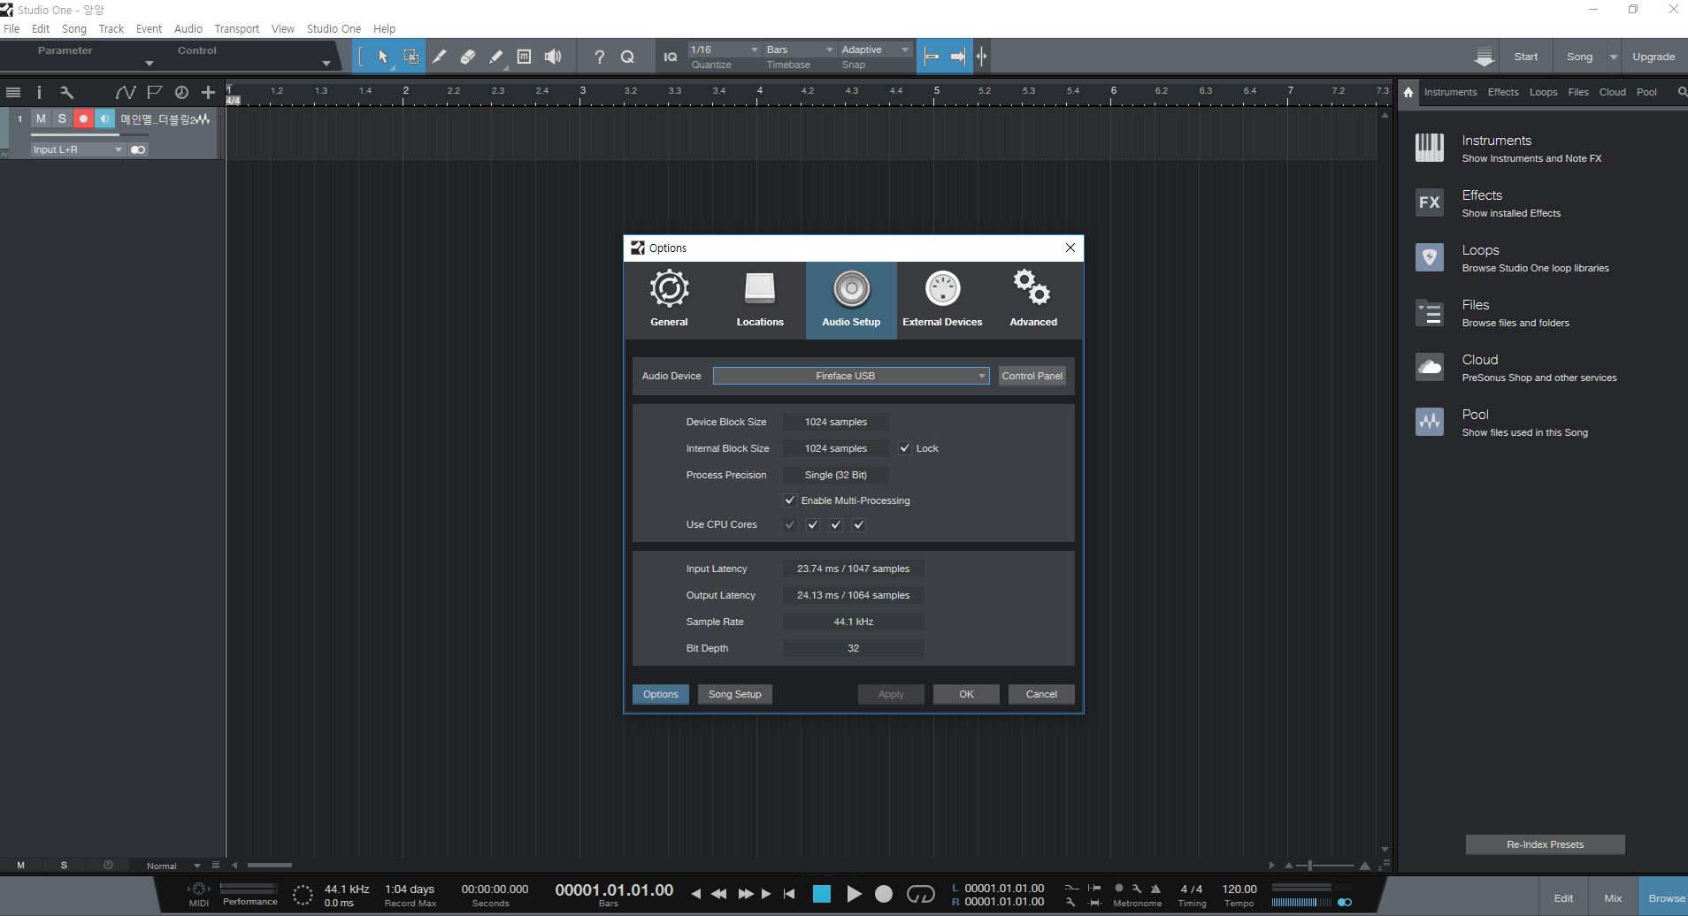Open the Normal track height dropdown
Image resolution: width=1688 pixels, height=916 pixels.
[x=172, y=866]
